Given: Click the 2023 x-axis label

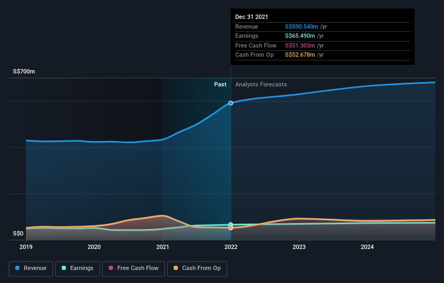Looking at the screenshot, I should [x=299, y=247].
